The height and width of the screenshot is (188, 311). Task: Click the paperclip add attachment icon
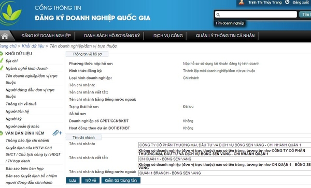pos(58,133)
